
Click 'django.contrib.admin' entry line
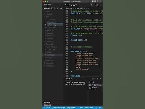pyautogui.click(x=85, y=54)
